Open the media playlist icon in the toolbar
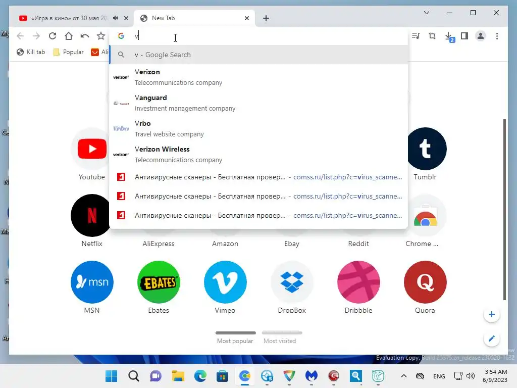Viewport: 517px width, 388px height. pyautogui.click(x=416, y=36)
